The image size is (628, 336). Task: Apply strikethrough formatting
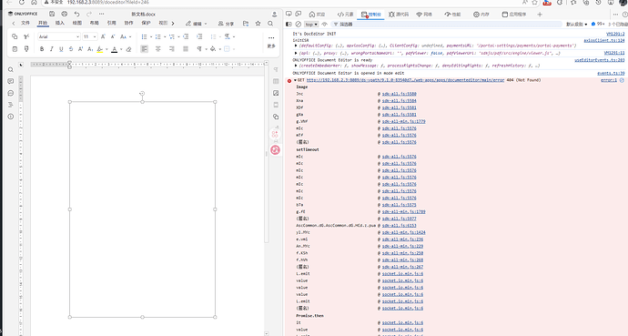tap(71, 49)
